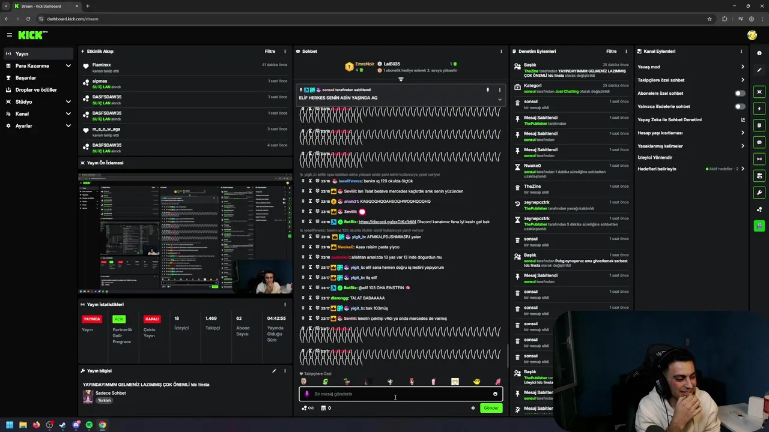Click the KICK logo
Viewport: 769px width, 432px height.
[32, 35]
